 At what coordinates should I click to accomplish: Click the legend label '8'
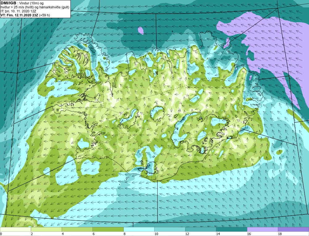(x=125, y=234)
